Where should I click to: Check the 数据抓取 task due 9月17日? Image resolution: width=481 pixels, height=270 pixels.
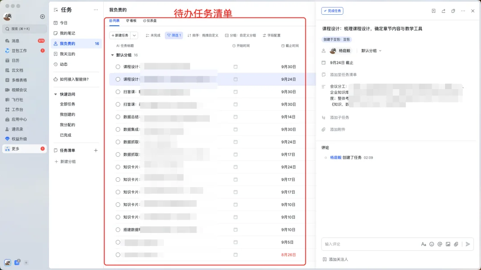point(118,155)
